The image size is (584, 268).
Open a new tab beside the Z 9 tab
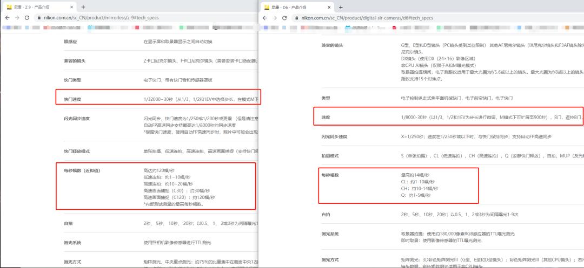(83, 7)
